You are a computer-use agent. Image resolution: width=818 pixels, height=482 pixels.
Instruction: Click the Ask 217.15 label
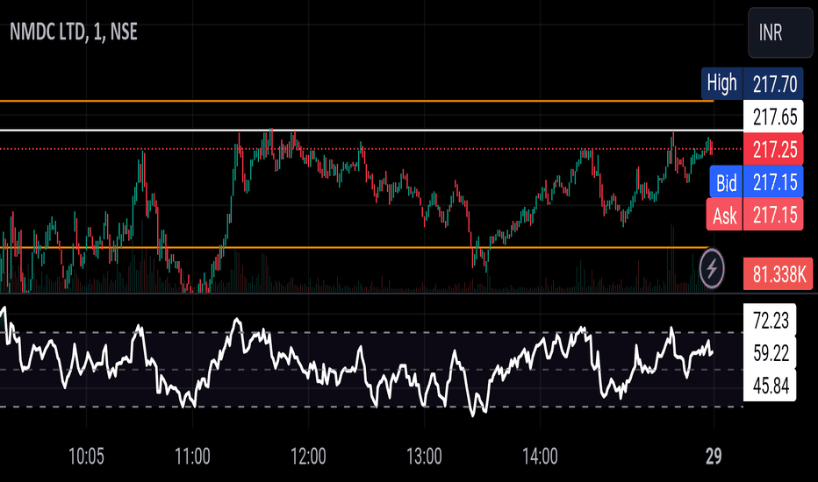click(755, 215)
